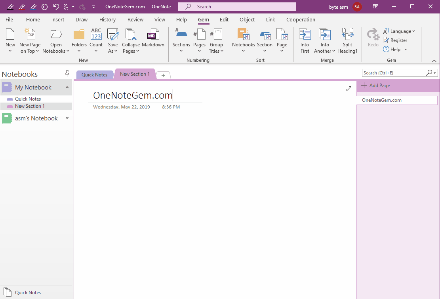
Task: Switch to the Quick Notes section tab
Action: point(94,74)
